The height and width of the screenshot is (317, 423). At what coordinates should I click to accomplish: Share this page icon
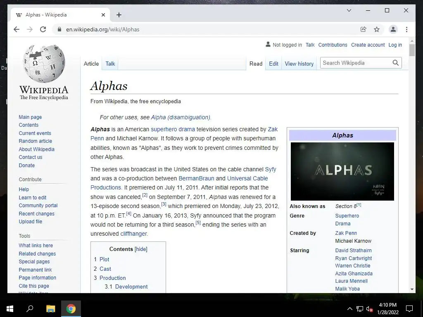click(x=364, y=29)
